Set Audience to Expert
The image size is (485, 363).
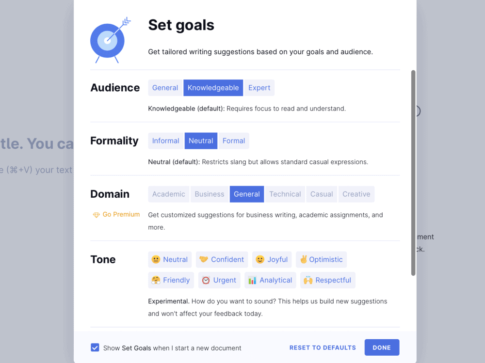click(x=259, y=88)
